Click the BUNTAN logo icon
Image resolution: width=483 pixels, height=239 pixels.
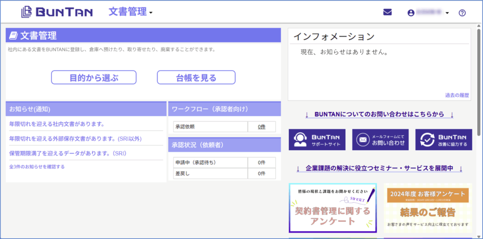pos(27,12)
